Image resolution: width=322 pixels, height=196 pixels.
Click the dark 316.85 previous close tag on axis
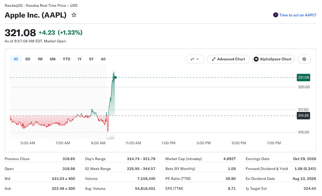coord(303,116)
